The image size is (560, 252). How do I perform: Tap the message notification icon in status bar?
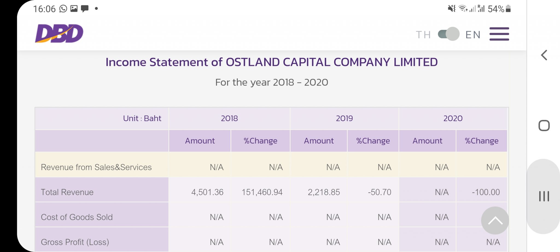tap(85, 9)
